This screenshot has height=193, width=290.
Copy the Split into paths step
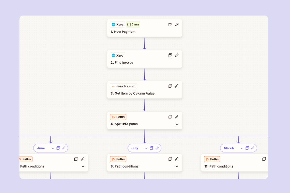pos(170,117)
